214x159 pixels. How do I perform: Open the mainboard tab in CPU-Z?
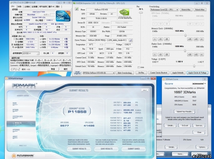[x=27, y=7]
